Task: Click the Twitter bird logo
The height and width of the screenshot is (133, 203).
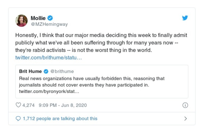Action: tap(185, 18)
